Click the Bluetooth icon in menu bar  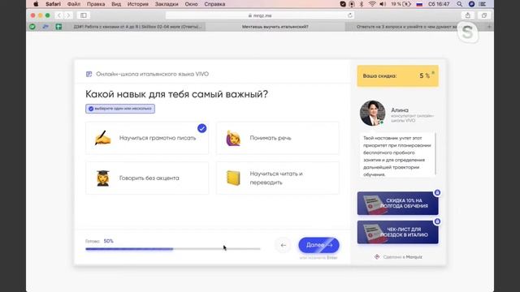362,4
